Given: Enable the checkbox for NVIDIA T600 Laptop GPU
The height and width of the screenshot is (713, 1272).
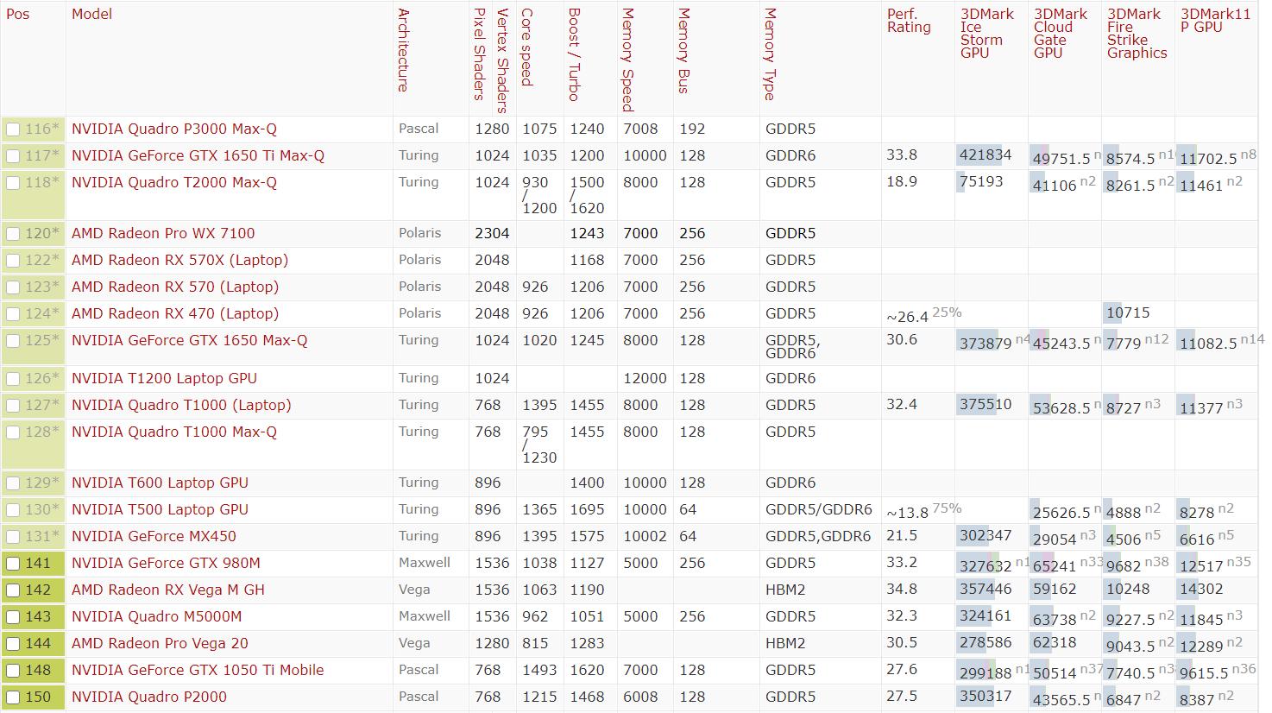Looking at the screenshot, I should click(x=13, y=483).
